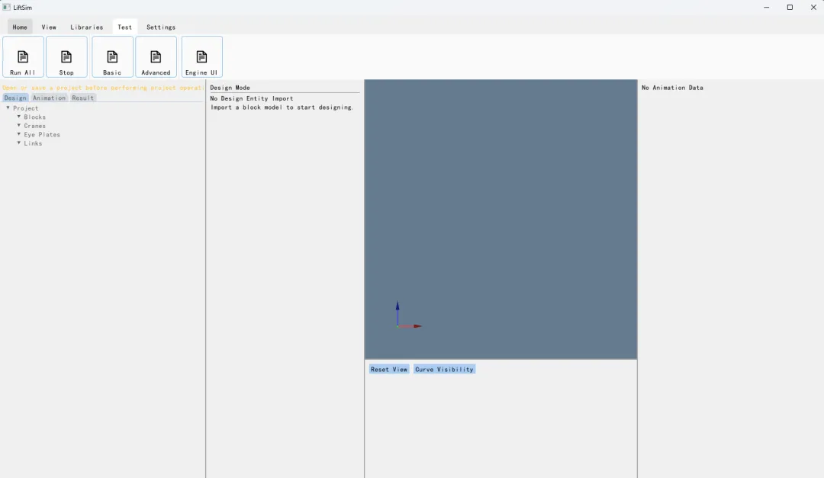Screen dimensions: 824x478
Task: Click the LiftSim app icon in title bar
Action: tap(6, 8)
